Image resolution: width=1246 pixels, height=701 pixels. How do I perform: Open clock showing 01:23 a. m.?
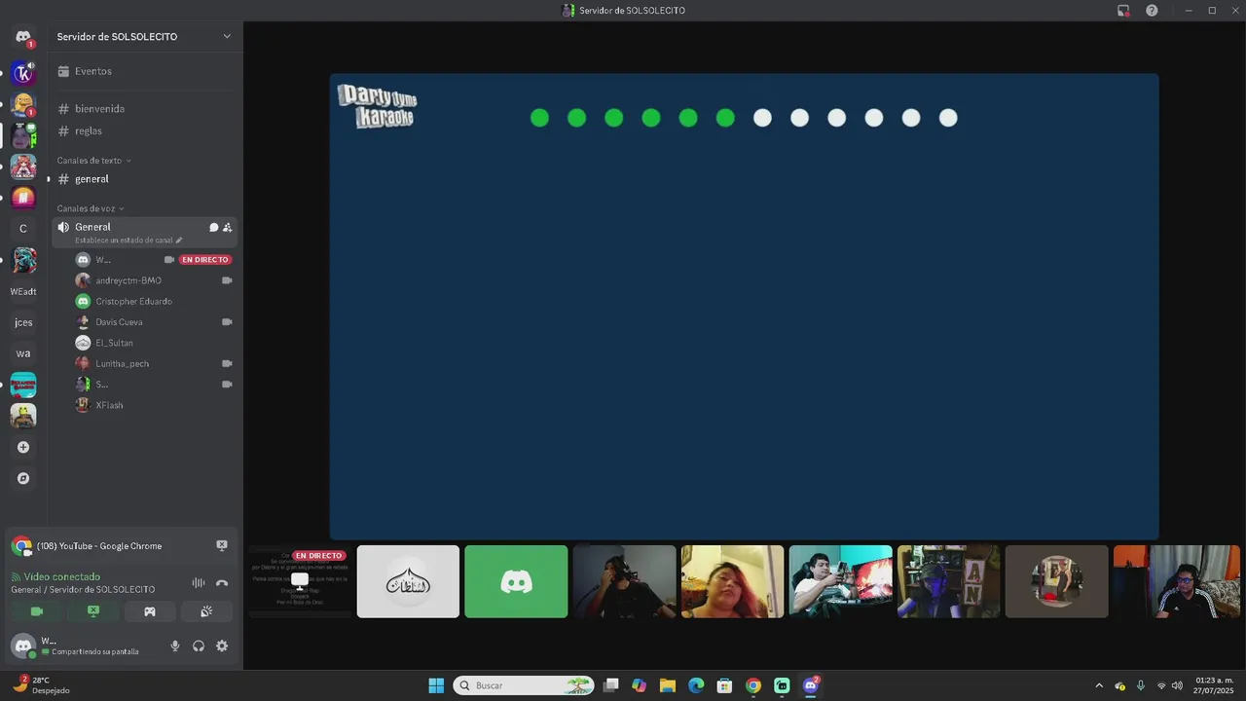(x=1214, y=685)
